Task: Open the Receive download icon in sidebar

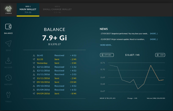Action: (x=8, y=61)
